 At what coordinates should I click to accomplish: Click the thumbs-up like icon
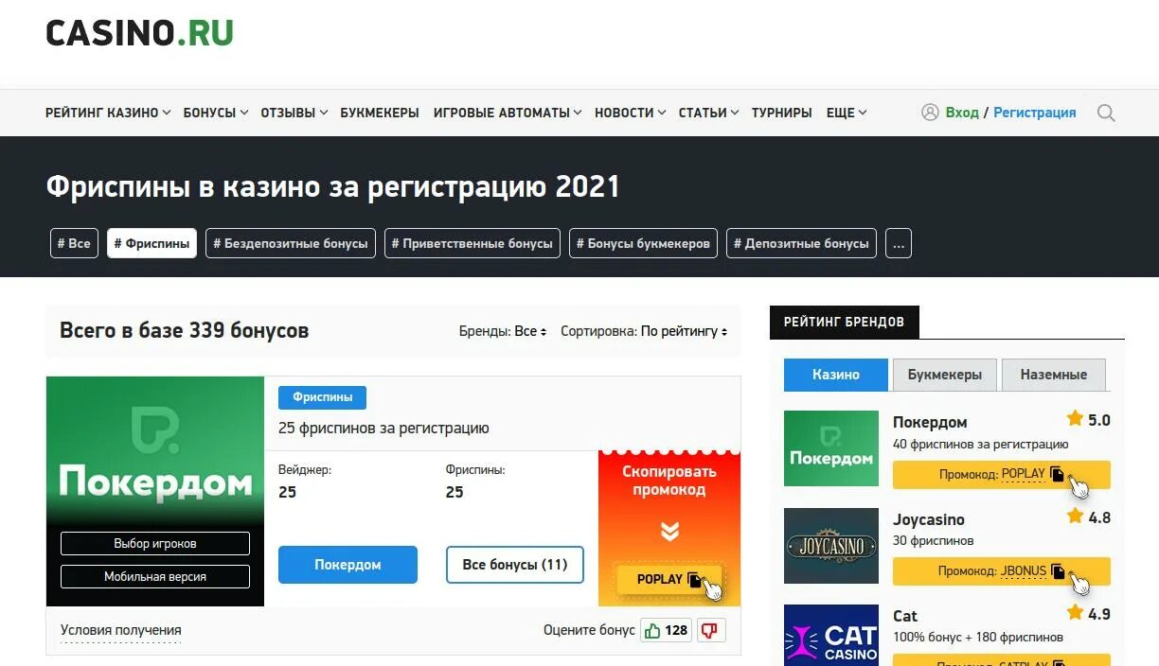[651, 630]
